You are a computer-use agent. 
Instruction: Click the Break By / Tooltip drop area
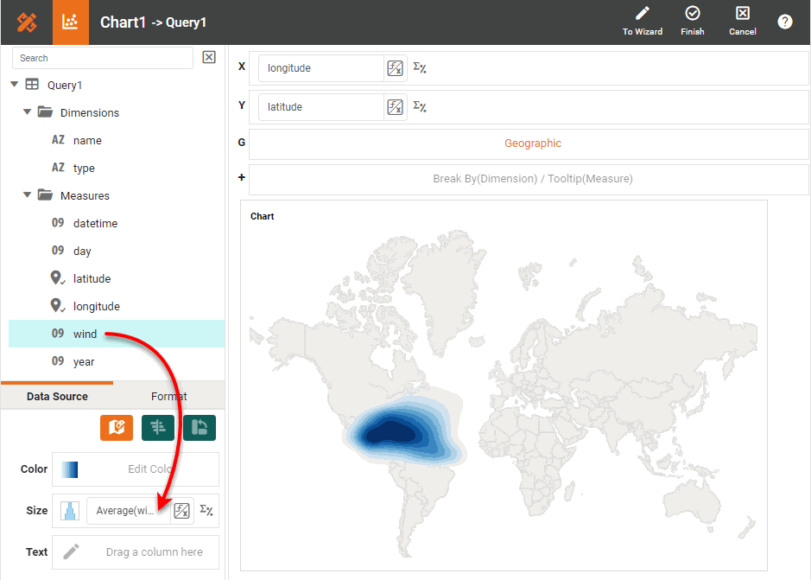(532, 179)
